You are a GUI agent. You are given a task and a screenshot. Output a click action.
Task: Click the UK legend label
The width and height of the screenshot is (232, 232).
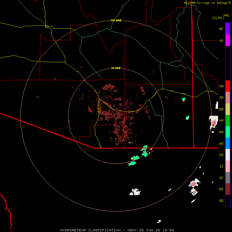221,40
